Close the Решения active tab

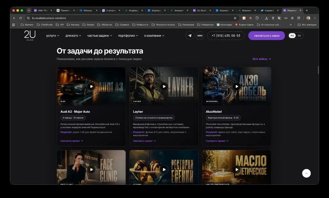300,10
